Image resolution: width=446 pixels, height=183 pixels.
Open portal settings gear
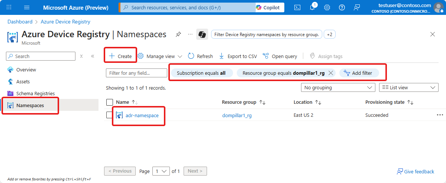(327, 7)
